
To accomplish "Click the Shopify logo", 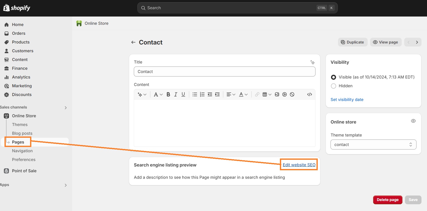I will 17,8.
